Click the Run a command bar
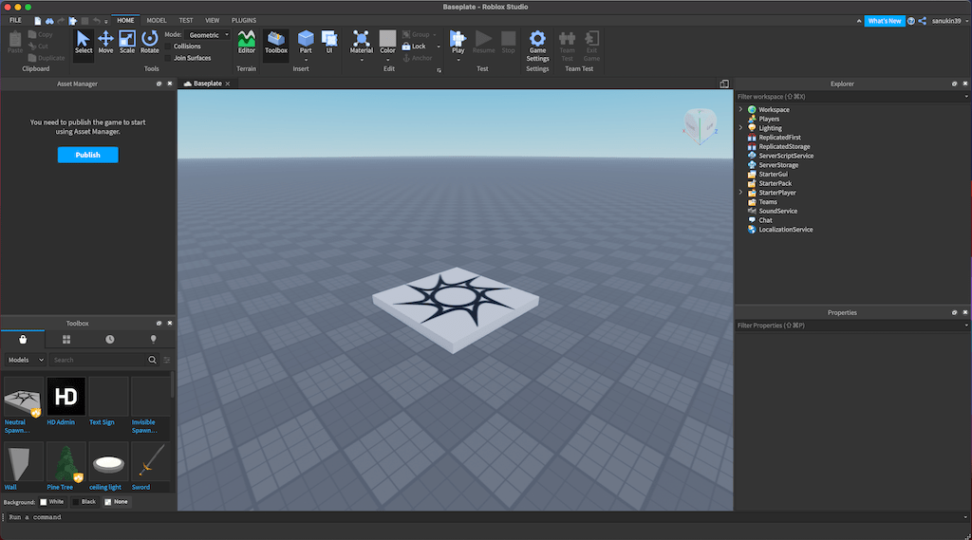This screenshot has width=972, height=540. point(483,517)
